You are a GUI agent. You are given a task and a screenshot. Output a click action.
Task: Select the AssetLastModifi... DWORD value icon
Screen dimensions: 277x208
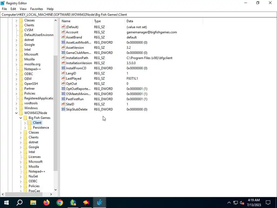(63, 42)
